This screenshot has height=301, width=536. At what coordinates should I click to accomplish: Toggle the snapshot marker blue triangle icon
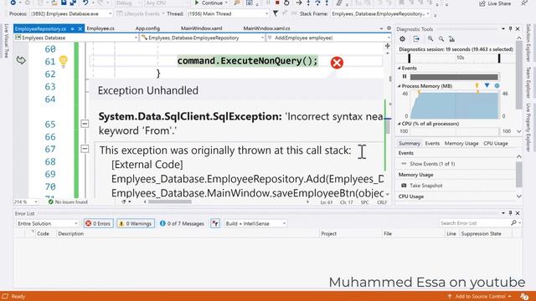click(x=487, y=85)
